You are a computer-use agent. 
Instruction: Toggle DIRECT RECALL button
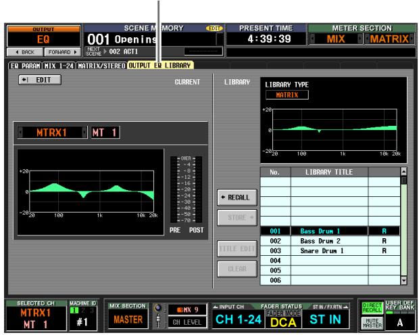(372, 308)
